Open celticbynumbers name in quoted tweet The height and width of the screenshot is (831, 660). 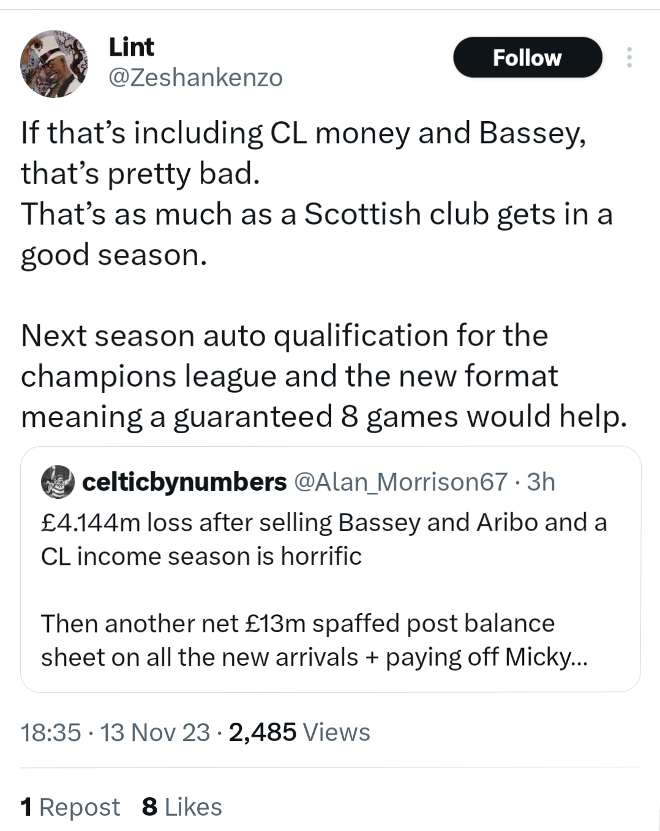(x=184, y=482)
